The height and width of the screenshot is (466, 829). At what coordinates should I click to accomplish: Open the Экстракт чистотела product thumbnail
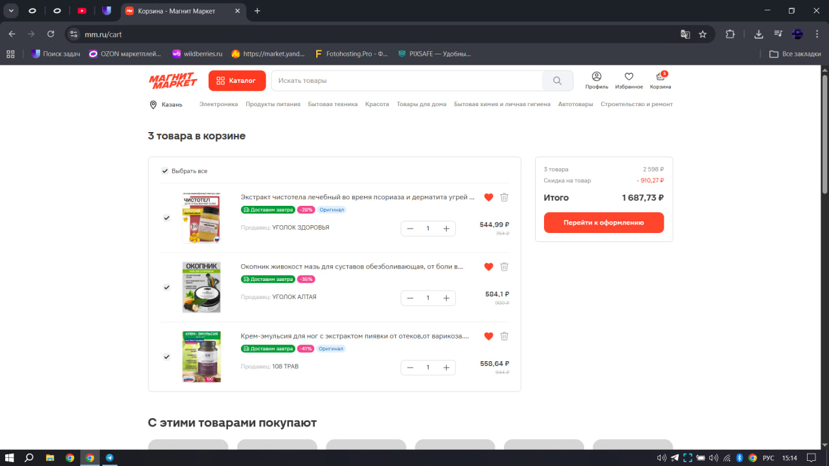pyautogui.click(x=201, y=218)
